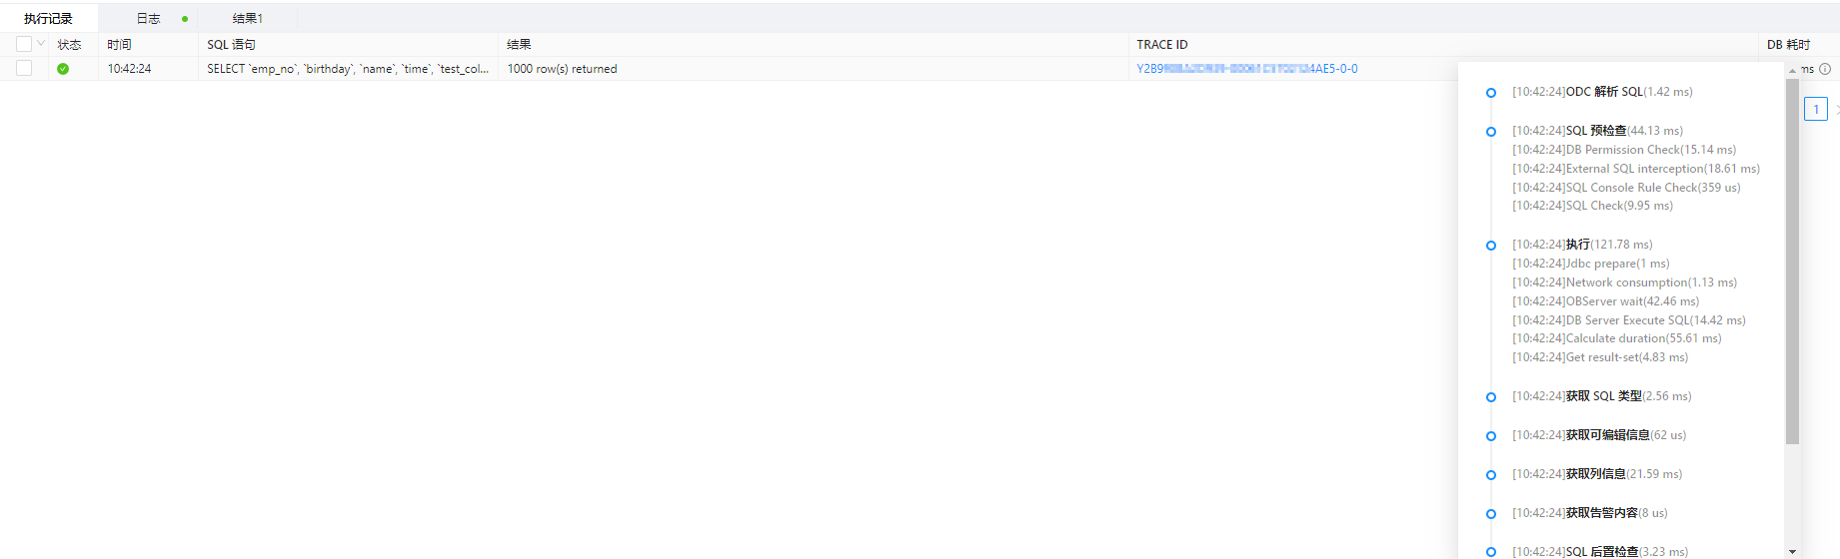The image size is (1840, 559).
Task: Click the ODC 解析 SQL timeline node circle
Action: click(x=1491, y=93)
